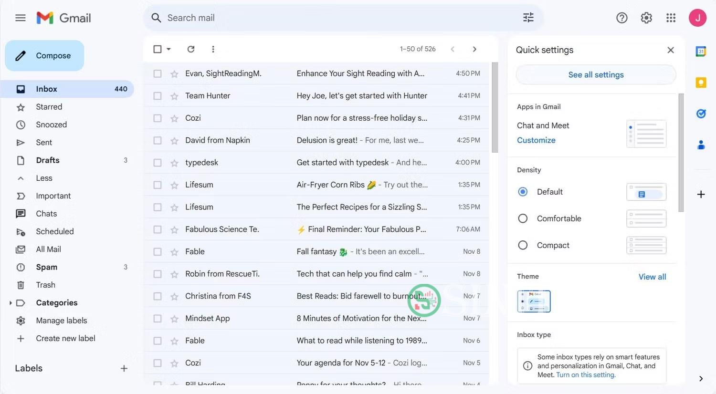The width and height of the screenshot is (716, 394).
Task: Select the Evan, SightReadingM. email checkbox
Action: point(158,73)
